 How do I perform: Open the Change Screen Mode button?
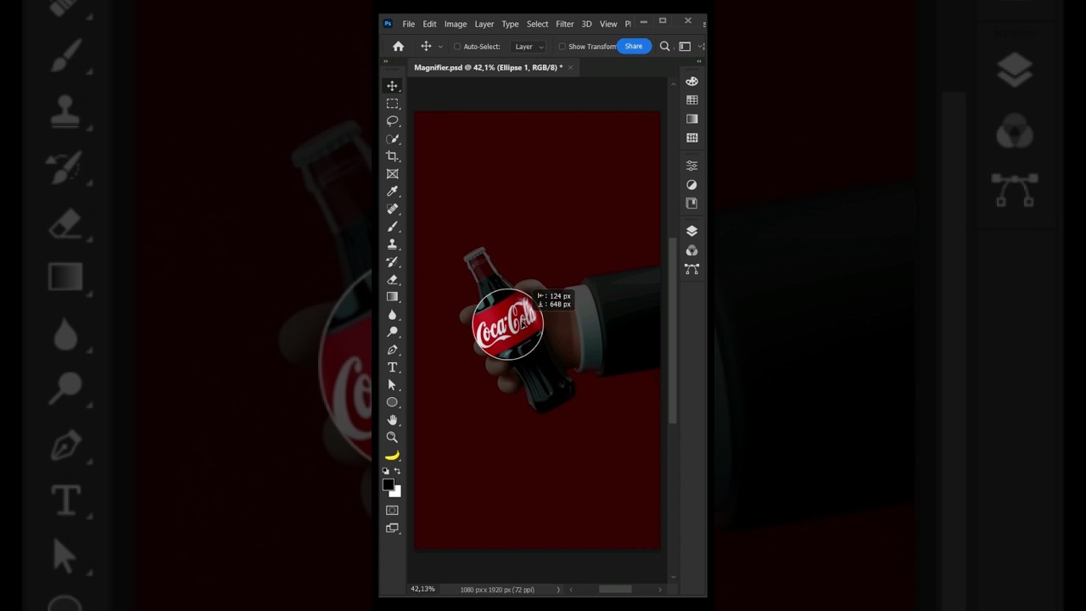point(392,528)
